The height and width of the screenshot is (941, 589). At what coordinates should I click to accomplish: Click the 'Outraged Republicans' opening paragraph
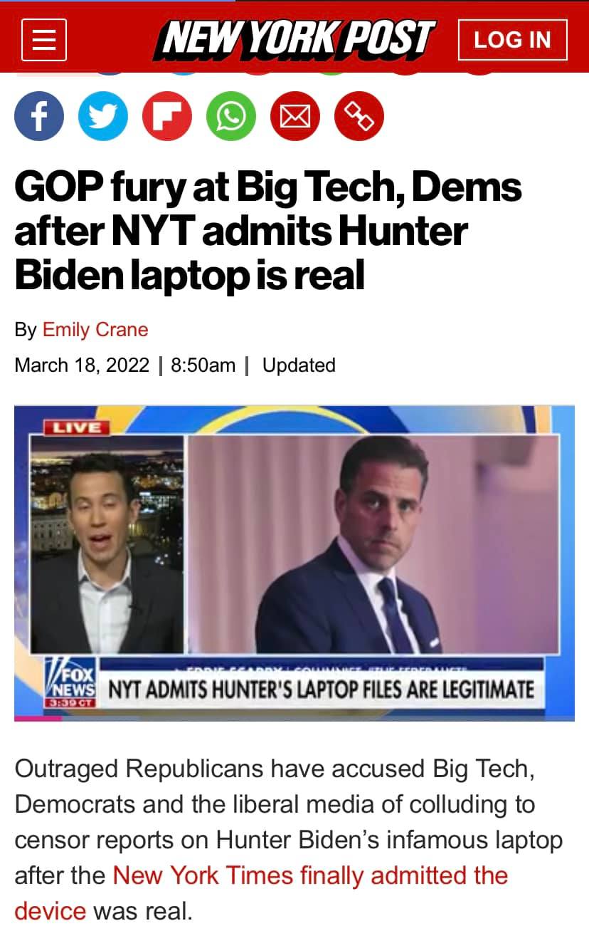tap(289, 839)
